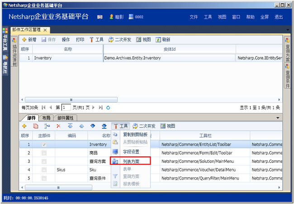Move the selected part down one row
Image resolution: width=294 pixels, height=204 pixels.
coord(93,126)
